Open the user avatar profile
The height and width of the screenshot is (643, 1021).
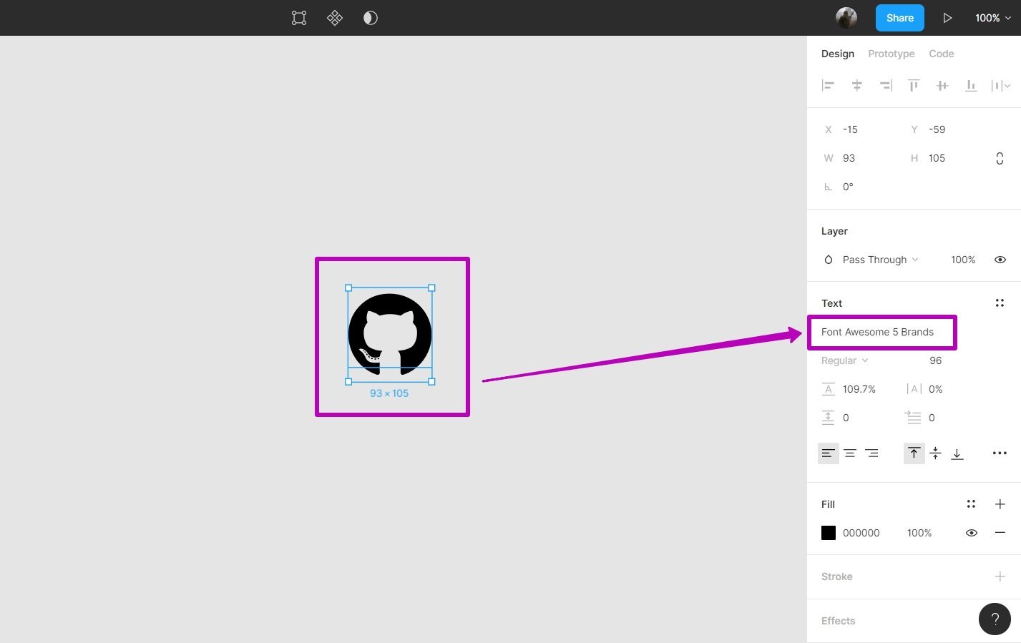(846, 18)
